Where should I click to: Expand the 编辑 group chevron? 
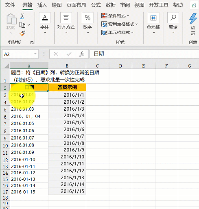[x=173, y=33]
